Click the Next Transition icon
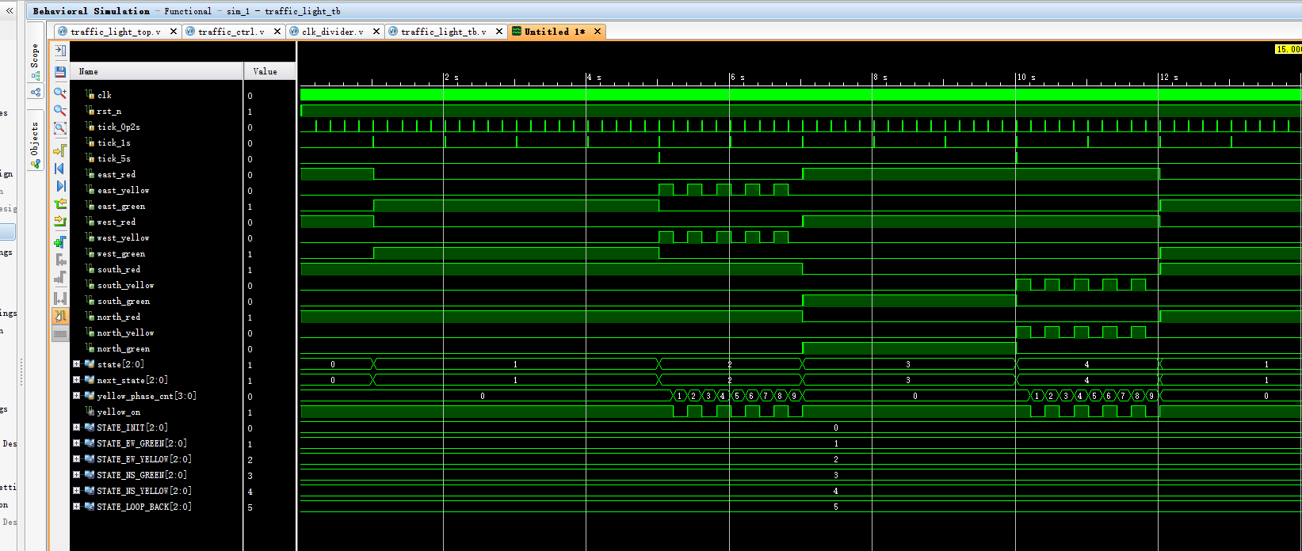 tap(60, 222)
